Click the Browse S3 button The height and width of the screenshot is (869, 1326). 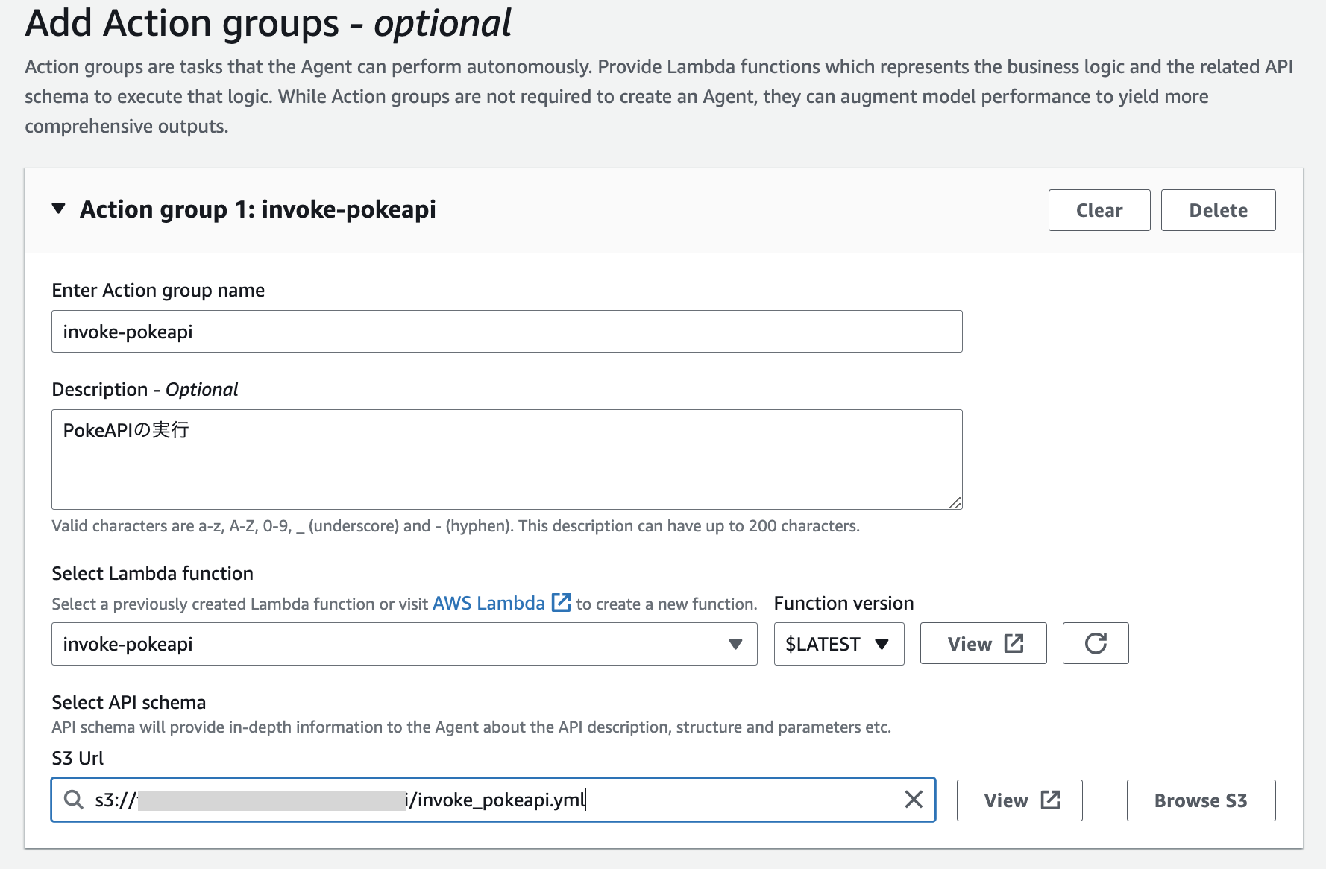[x=1200, y=800]
